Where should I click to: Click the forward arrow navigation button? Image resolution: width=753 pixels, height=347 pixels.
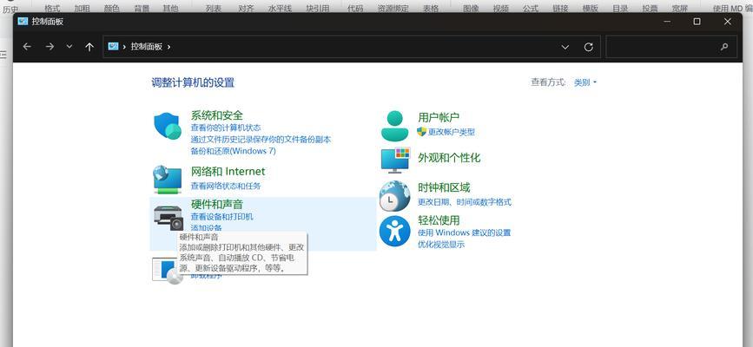[50, 47]
